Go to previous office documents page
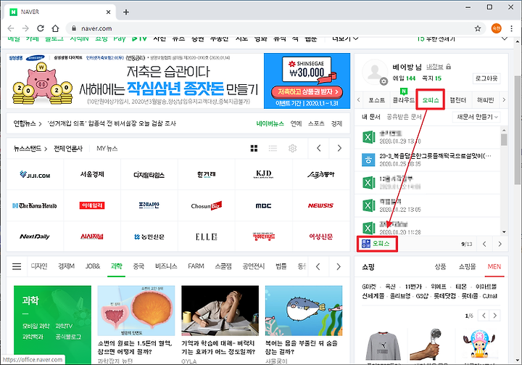The image size is (522, 365). tap(484, 244)
